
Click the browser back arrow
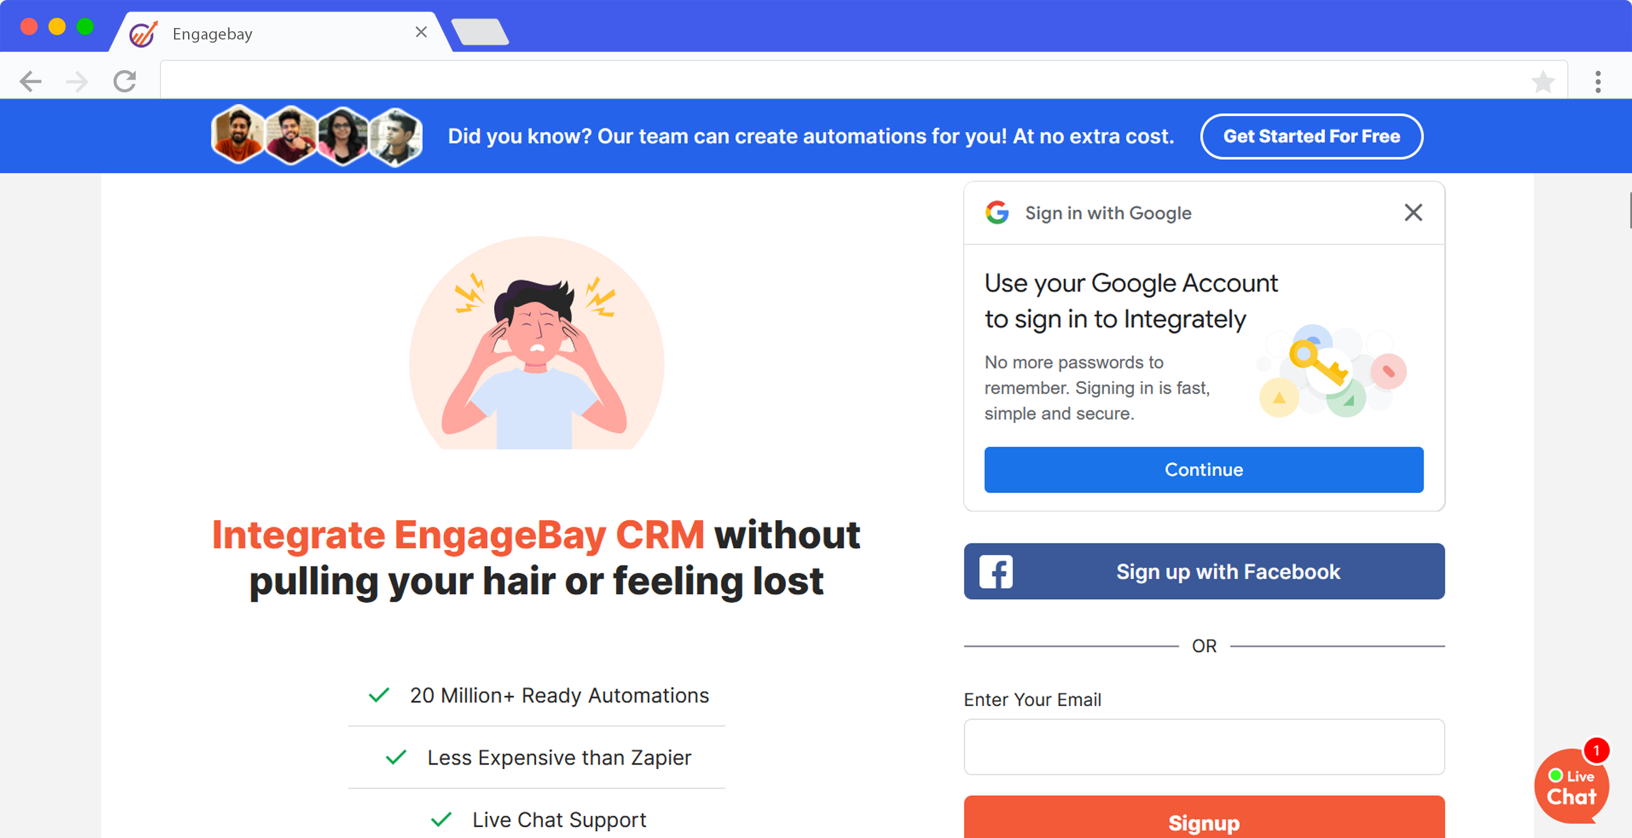click(x=30, y=82)
